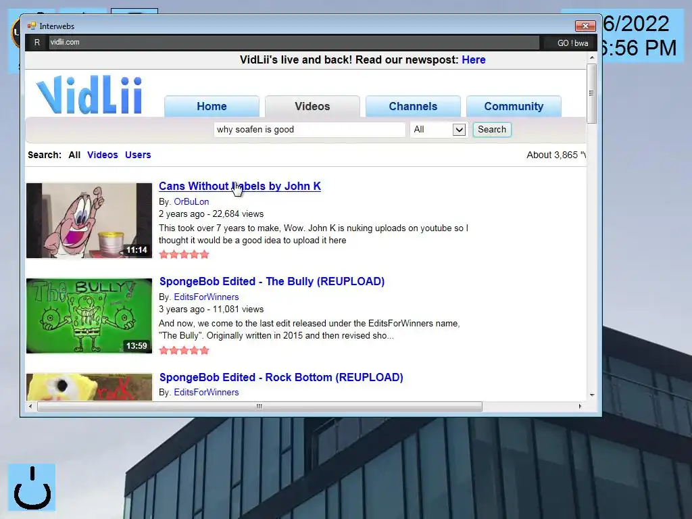This screenshot has height=519, width=692.
Task: Click the horizontal scrollbar left arrow
Action: tap(30, 406)
